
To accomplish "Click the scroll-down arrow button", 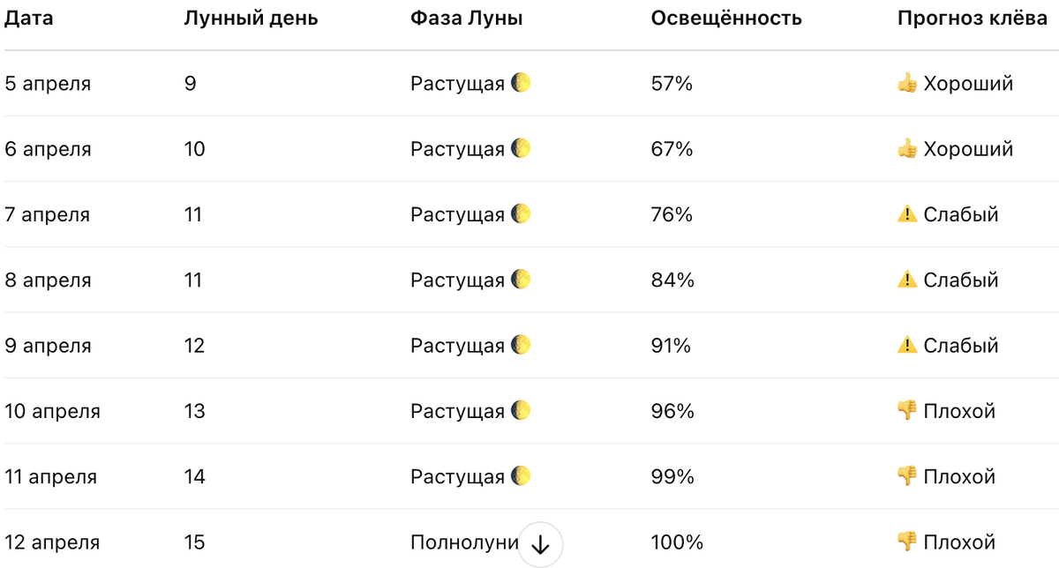I will (x=540, y=544).
